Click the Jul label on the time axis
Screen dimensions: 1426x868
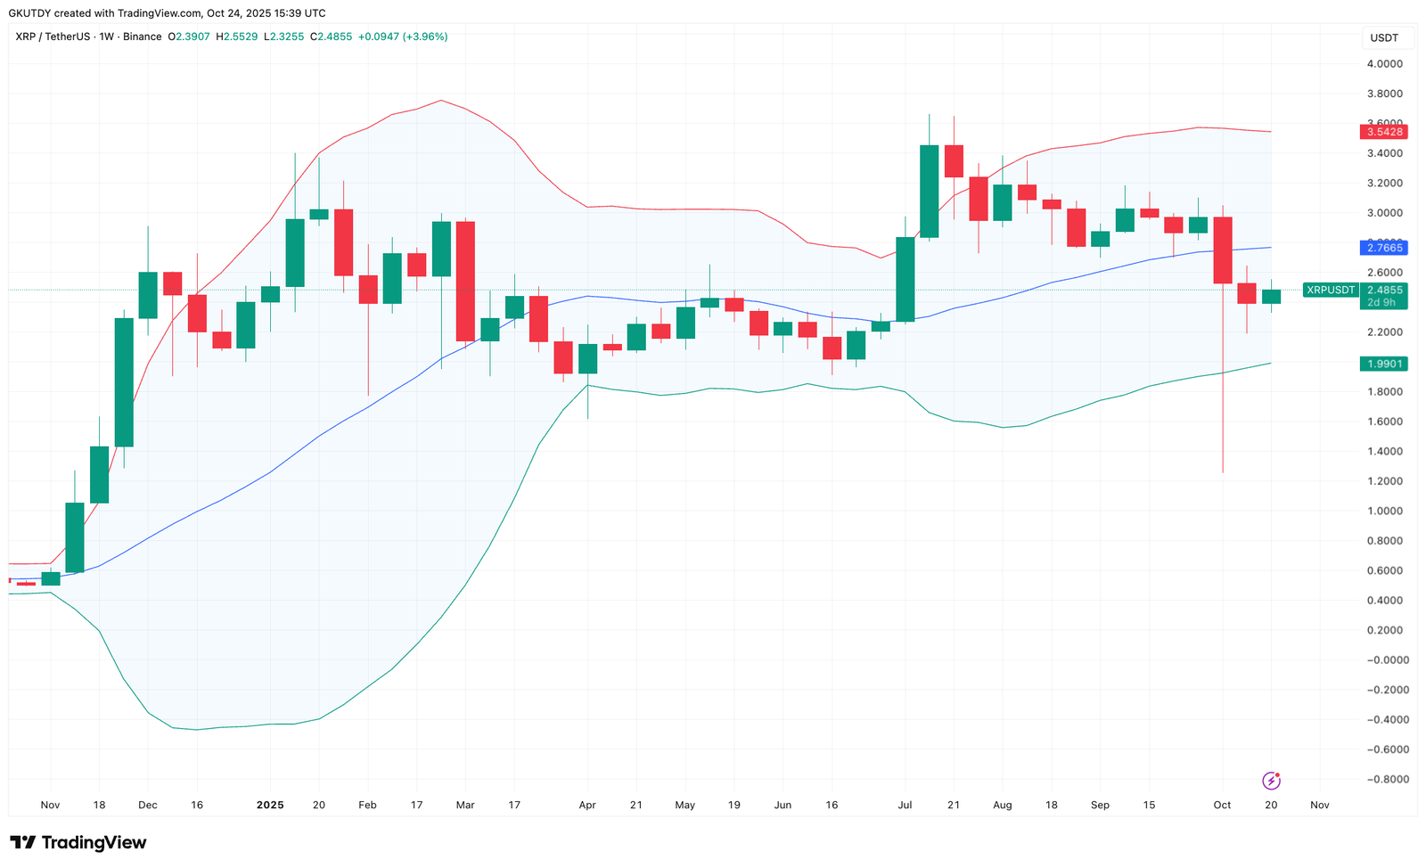pos(905,805)
